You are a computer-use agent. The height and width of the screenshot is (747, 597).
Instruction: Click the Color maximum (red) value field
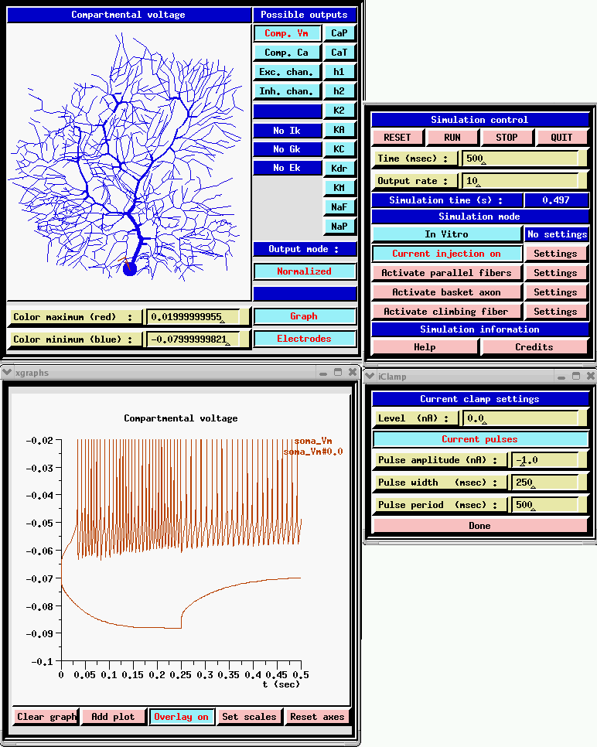193,317
